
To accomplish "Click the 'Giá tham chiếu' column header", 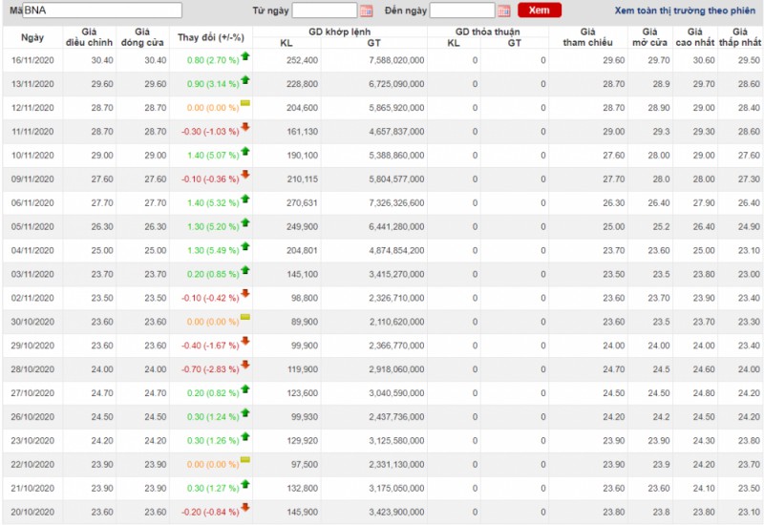I will 588,37.
